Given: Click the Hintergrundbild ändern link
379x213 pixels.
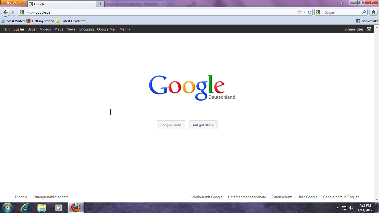Looking at the screenshot, I should 50,197.
